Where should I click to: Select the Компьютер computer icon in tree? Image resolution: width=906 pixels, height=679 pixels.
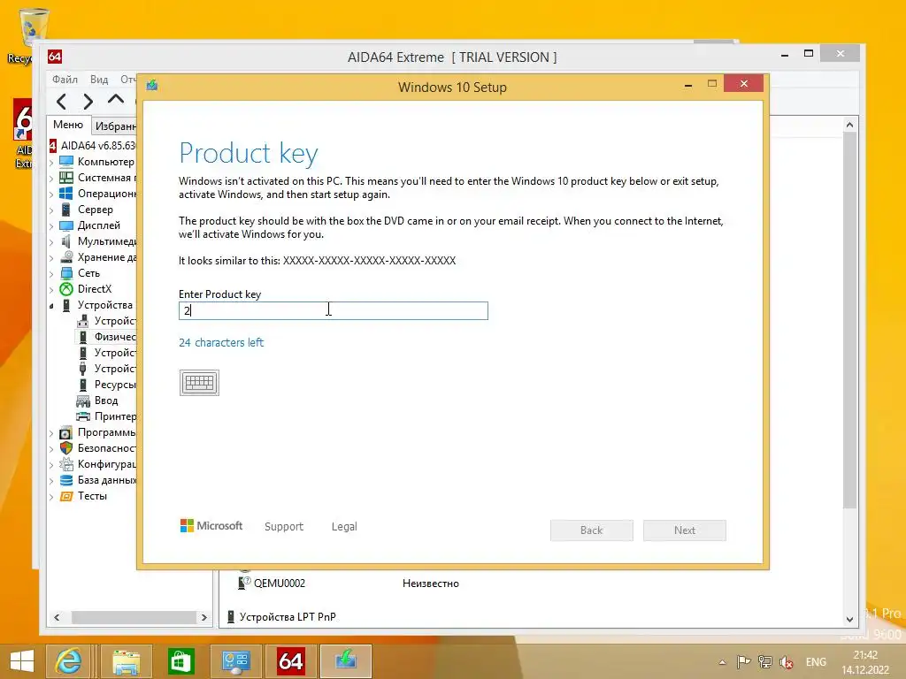66,162
